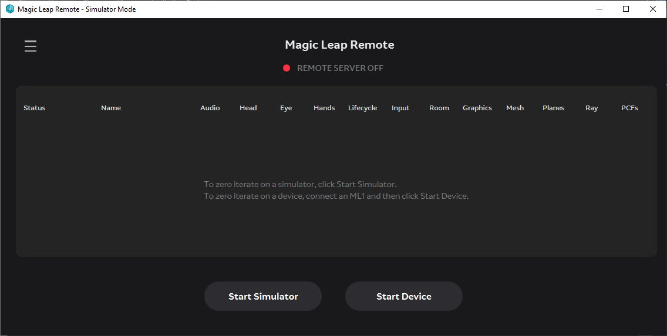This screenshot has height=336, width=667.
Task: Click the Status column header
Action: 35,108
